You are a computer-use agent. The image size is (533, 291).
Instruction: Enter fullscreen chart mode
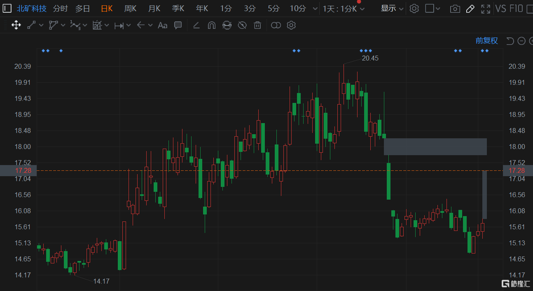pos(486,9)
